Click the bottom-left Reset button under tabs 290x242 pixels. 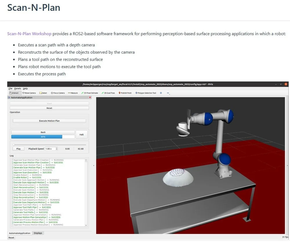11,238
